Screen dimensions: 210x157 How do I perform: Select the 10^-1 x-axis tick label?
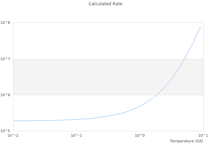[76, 135]
